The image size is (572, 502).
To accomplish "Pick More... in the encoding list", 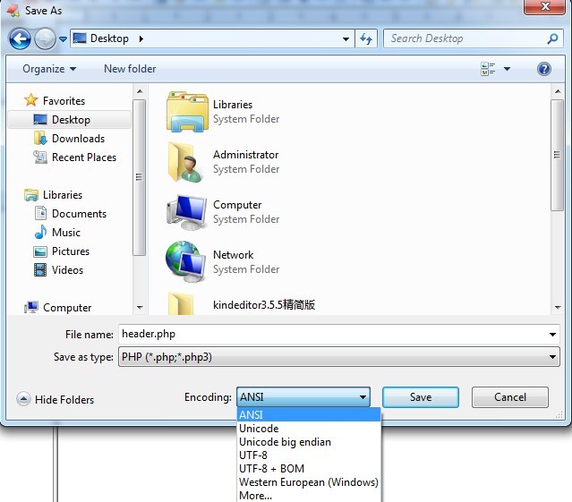I will tap(255, 496).
